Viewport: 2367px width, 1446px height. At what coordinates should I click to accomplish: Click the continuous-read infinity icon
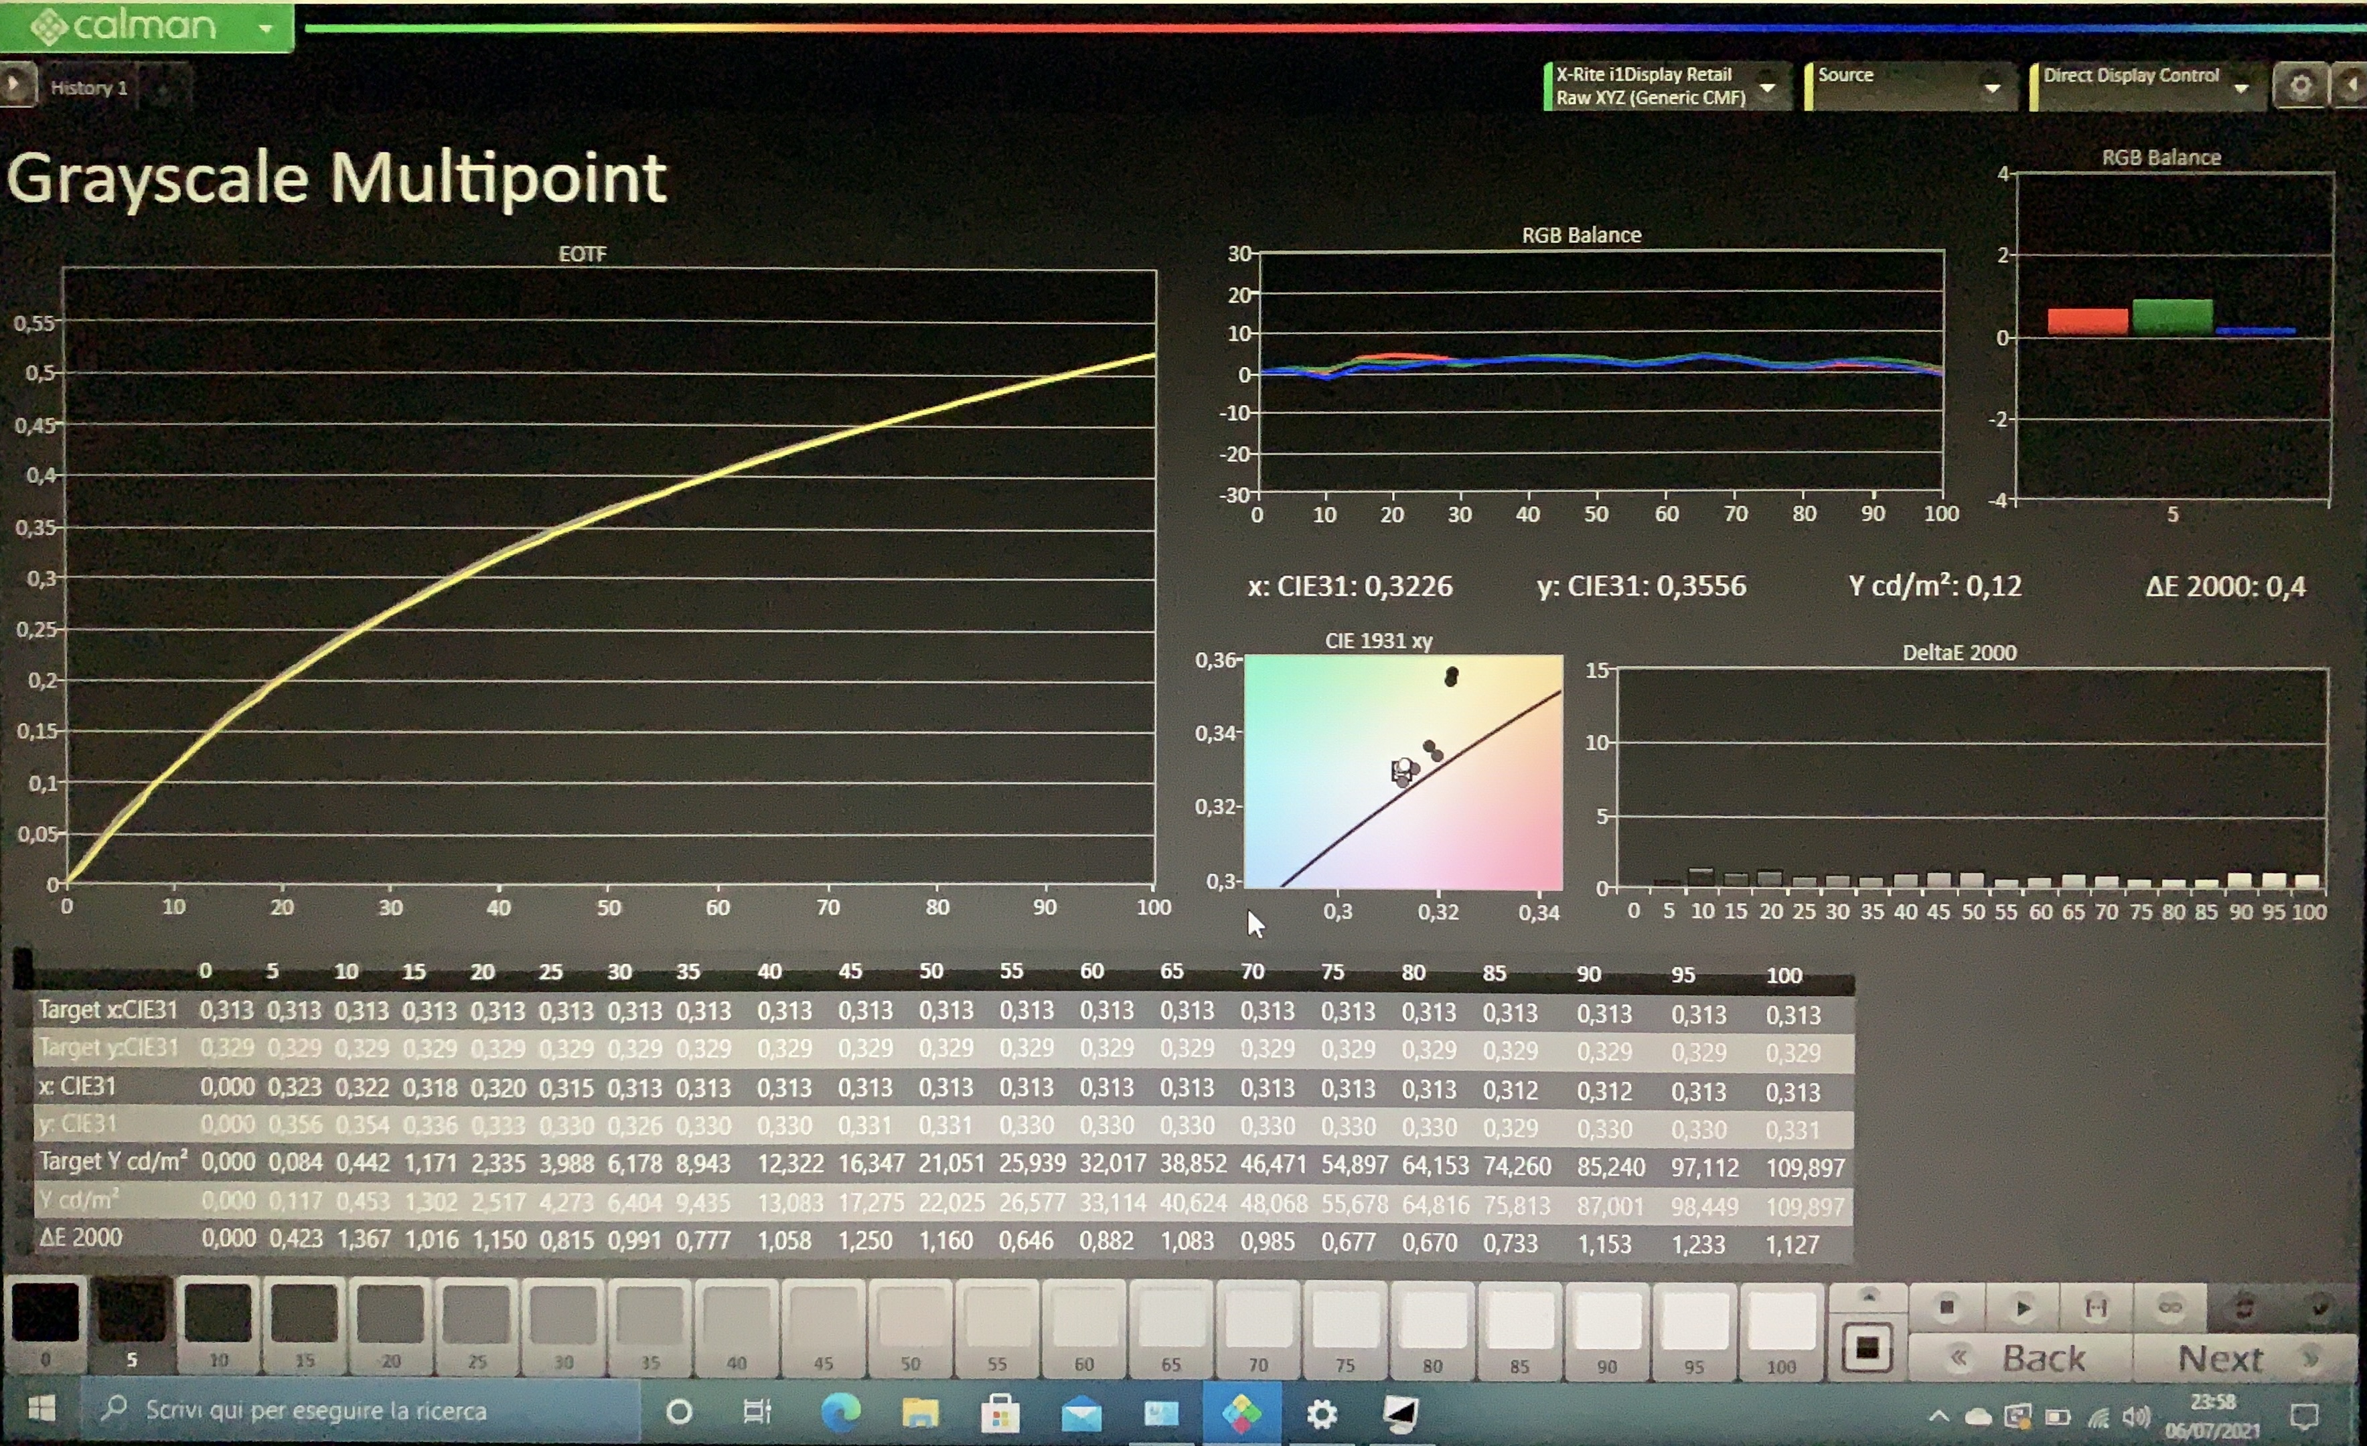point(2170,1307)
